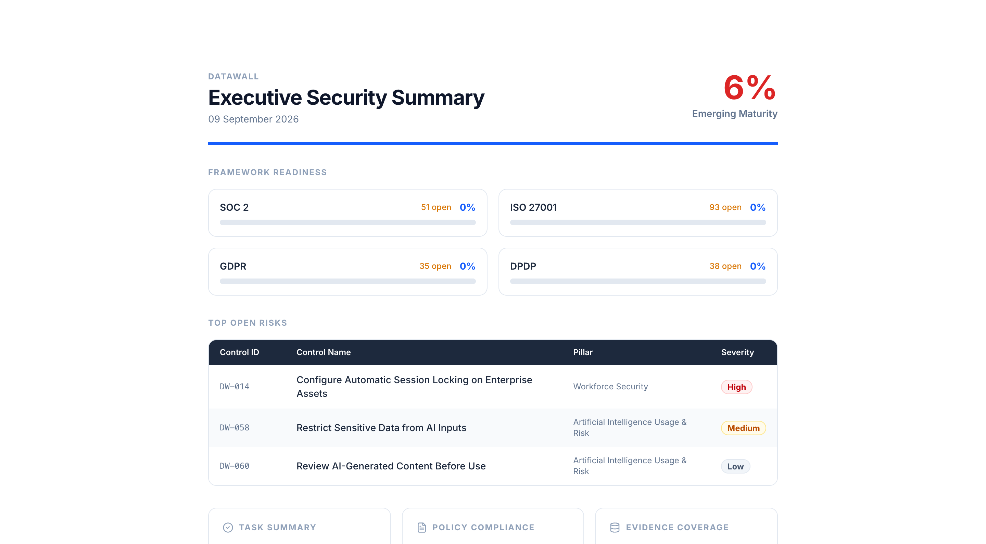Click the Severity column header

point(737,352)
